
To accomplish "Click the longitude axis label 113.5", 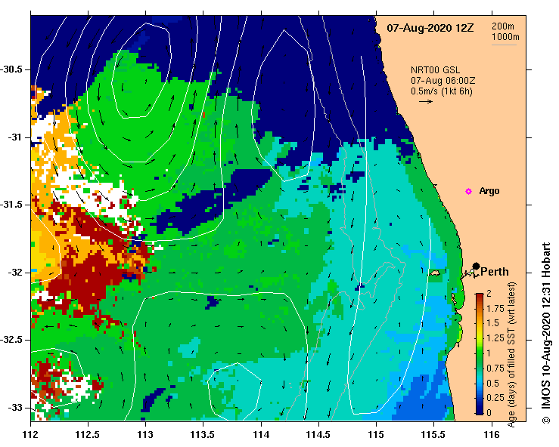I will pos(203,435).
